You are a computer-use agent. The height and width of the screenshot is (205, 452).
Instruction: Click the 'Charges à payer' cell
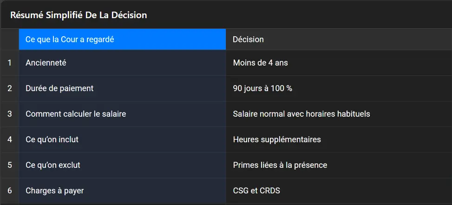122,191
